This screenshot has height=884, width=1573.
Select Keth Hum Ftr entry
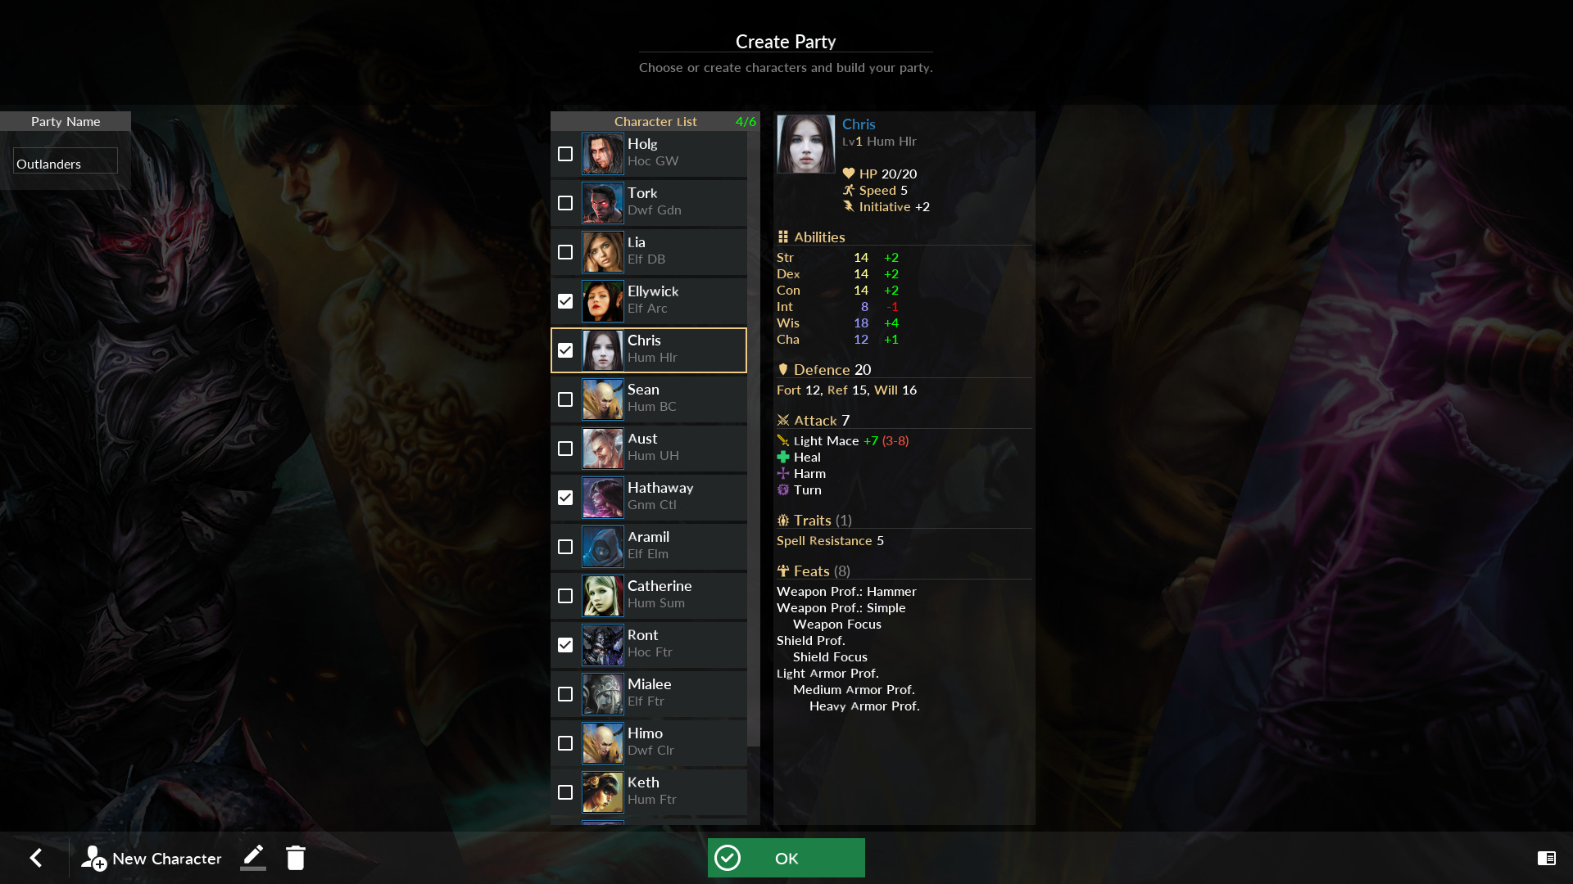[x=664, y=792]
